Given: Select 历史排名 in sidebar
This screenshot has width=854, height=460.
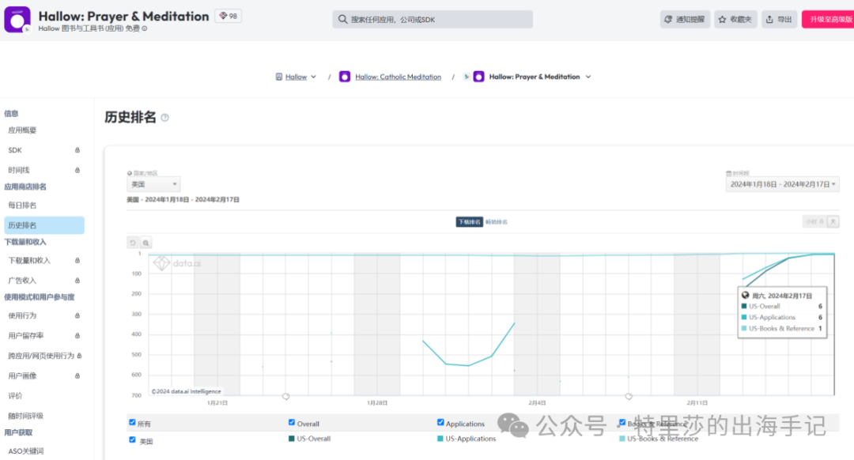Looking at the screenshot, I should tap(44, 225).
